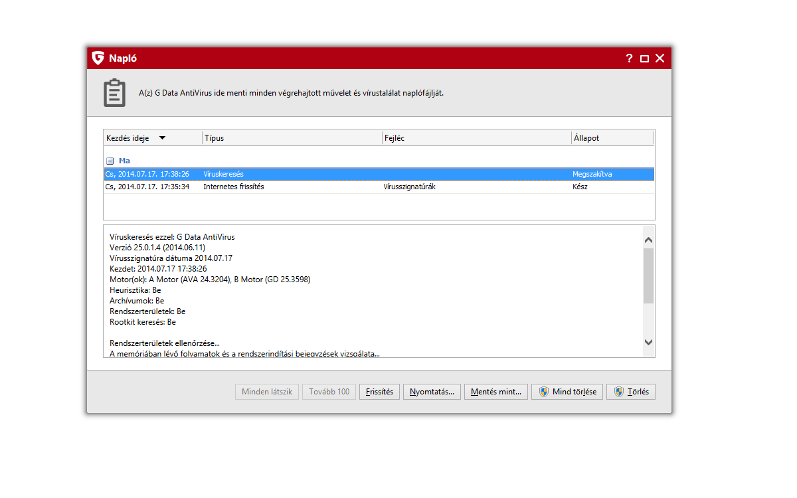797x498 pixels.
Task: Collapse the "Ma" group
Action: coord(110,161)
